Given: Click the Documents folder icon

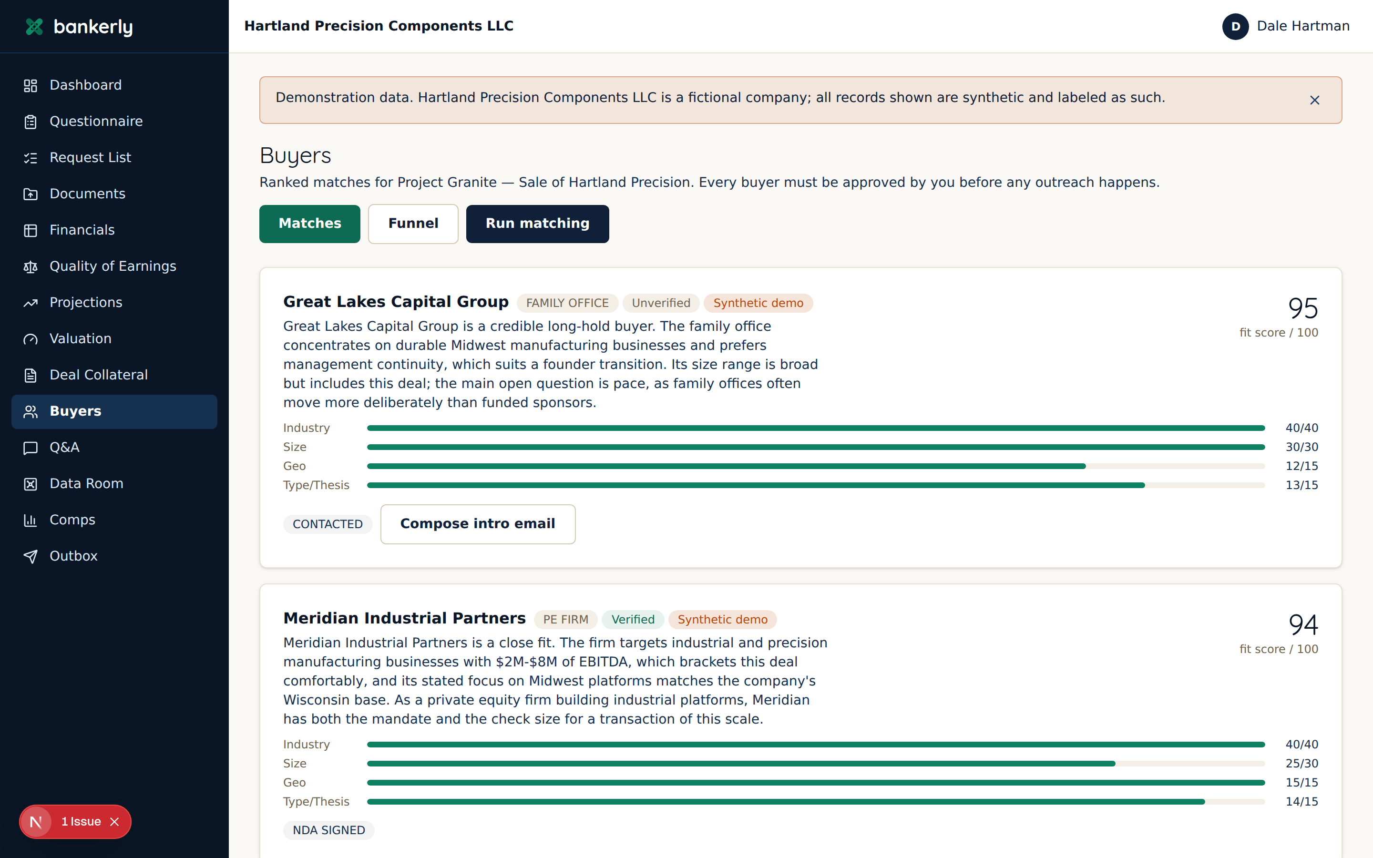Looking at the screenshot, I should click(x=31, y=194).
